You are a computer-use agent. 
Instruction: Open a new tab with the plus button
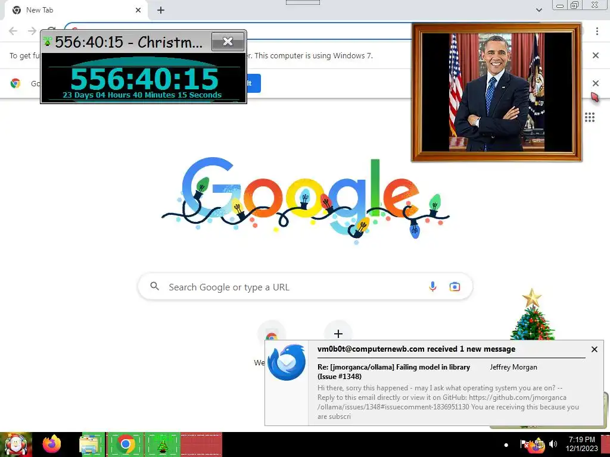(161, 10)
